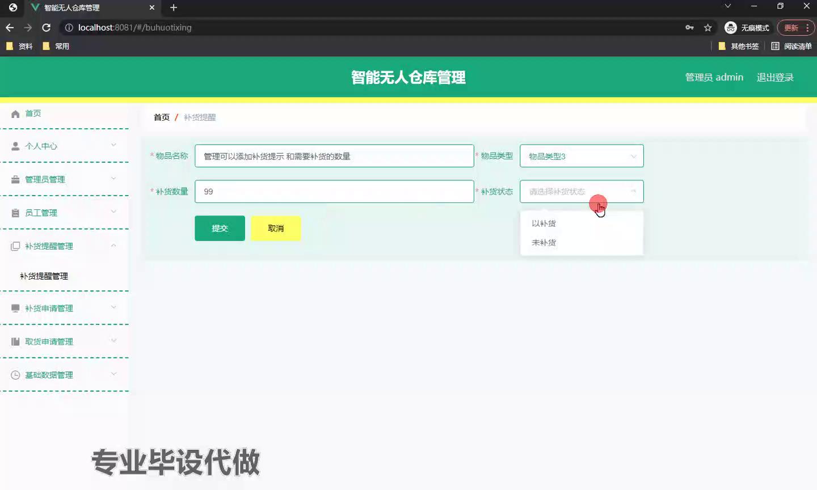The width and height of the screenshot is (817, 490).
Task: Open the 物品类型 dropdown
Action: [x=581, y=156]
